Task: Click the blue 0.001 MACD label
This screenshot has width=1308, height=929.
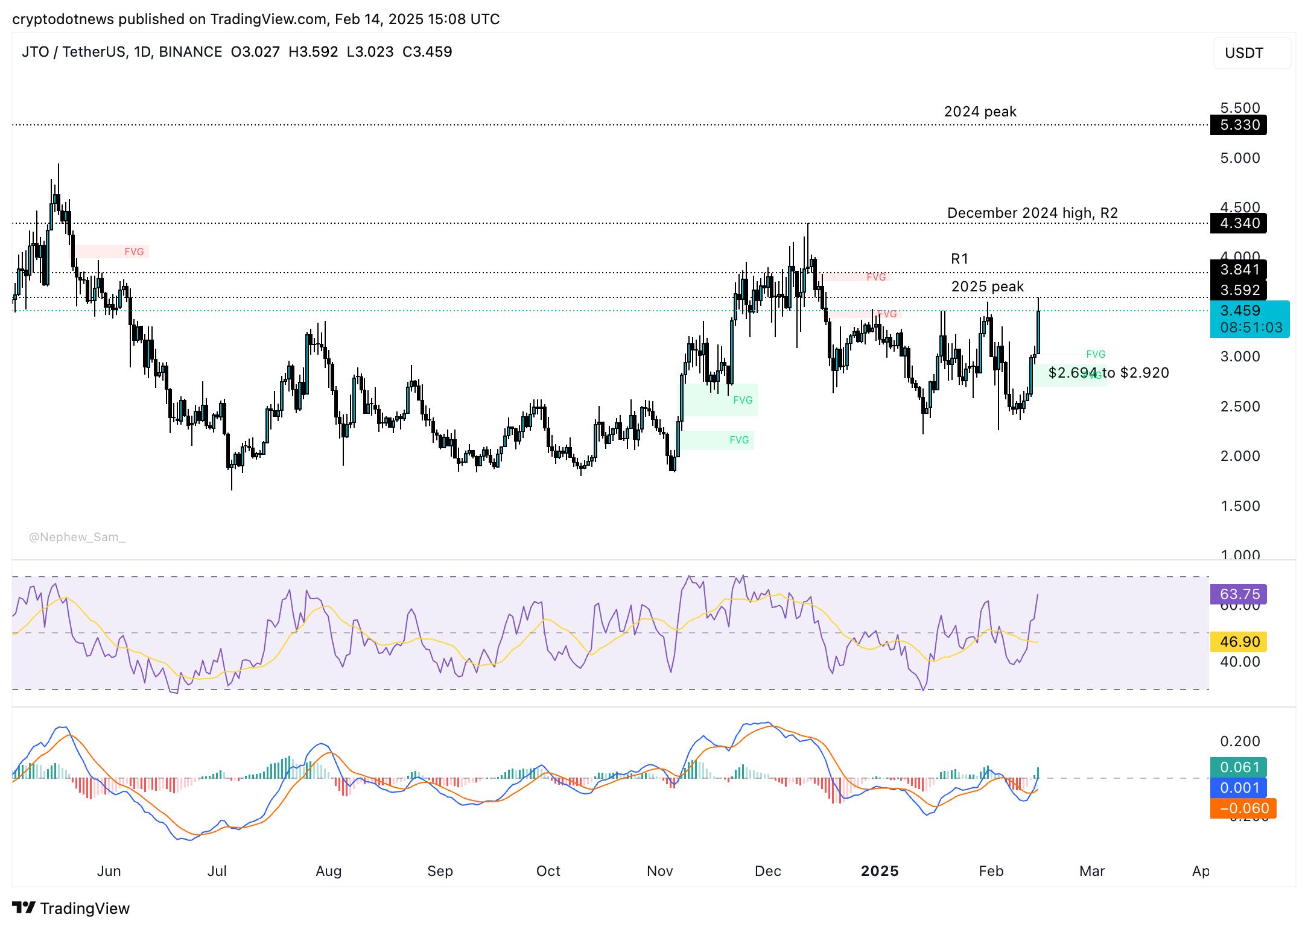Action: 1239,788
